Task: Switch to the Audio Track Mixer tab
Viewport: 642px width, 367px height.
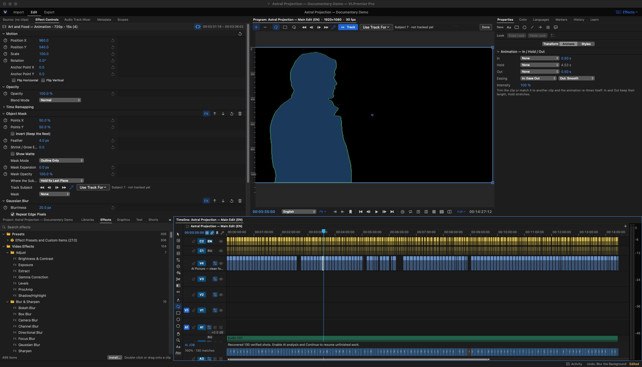Action: pyautogui.click(x=77, y=20)
